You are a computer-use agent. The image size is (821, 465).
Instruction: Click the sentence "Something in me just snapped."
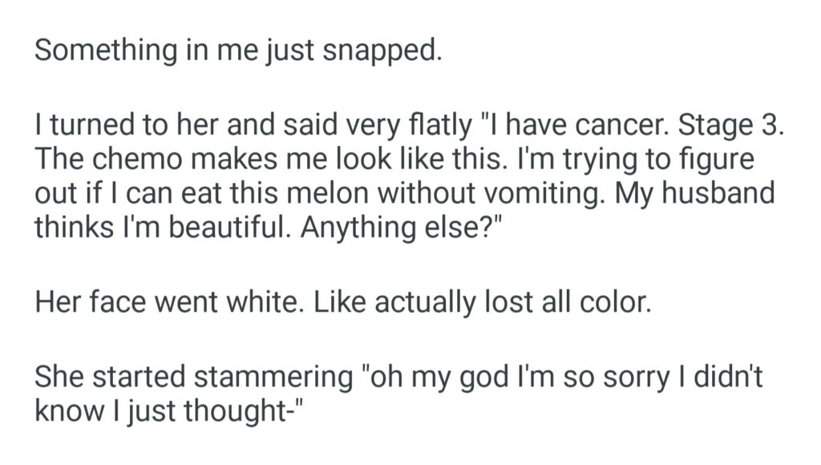click(x=238, y=51)
